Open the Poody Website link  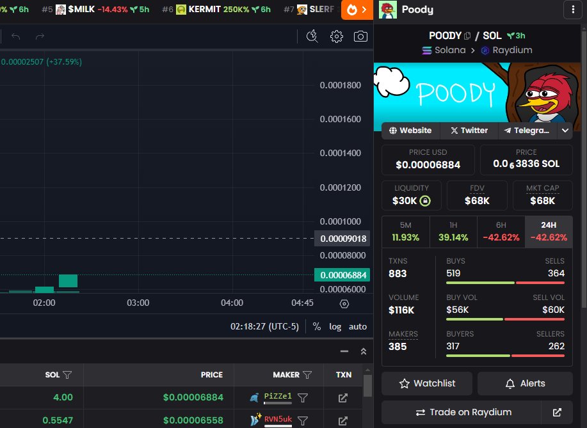click(x=410, y=131)
